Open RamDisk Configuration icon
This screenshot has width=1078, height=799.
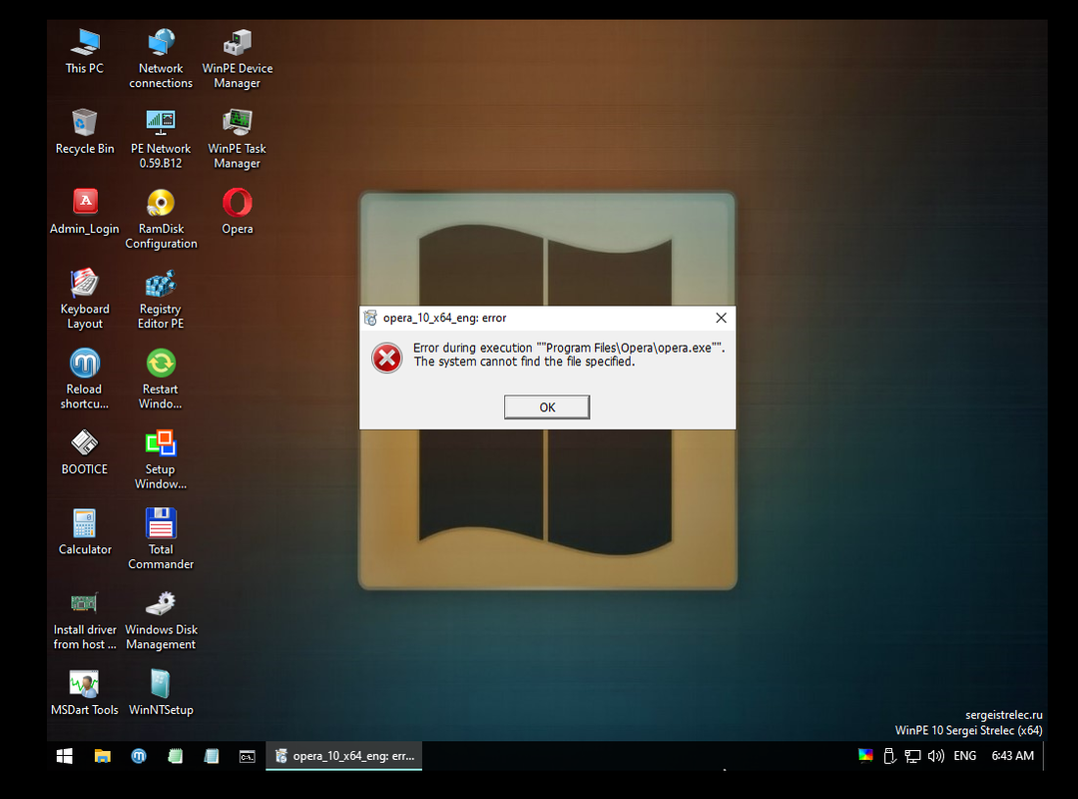(x=161, y=219)
